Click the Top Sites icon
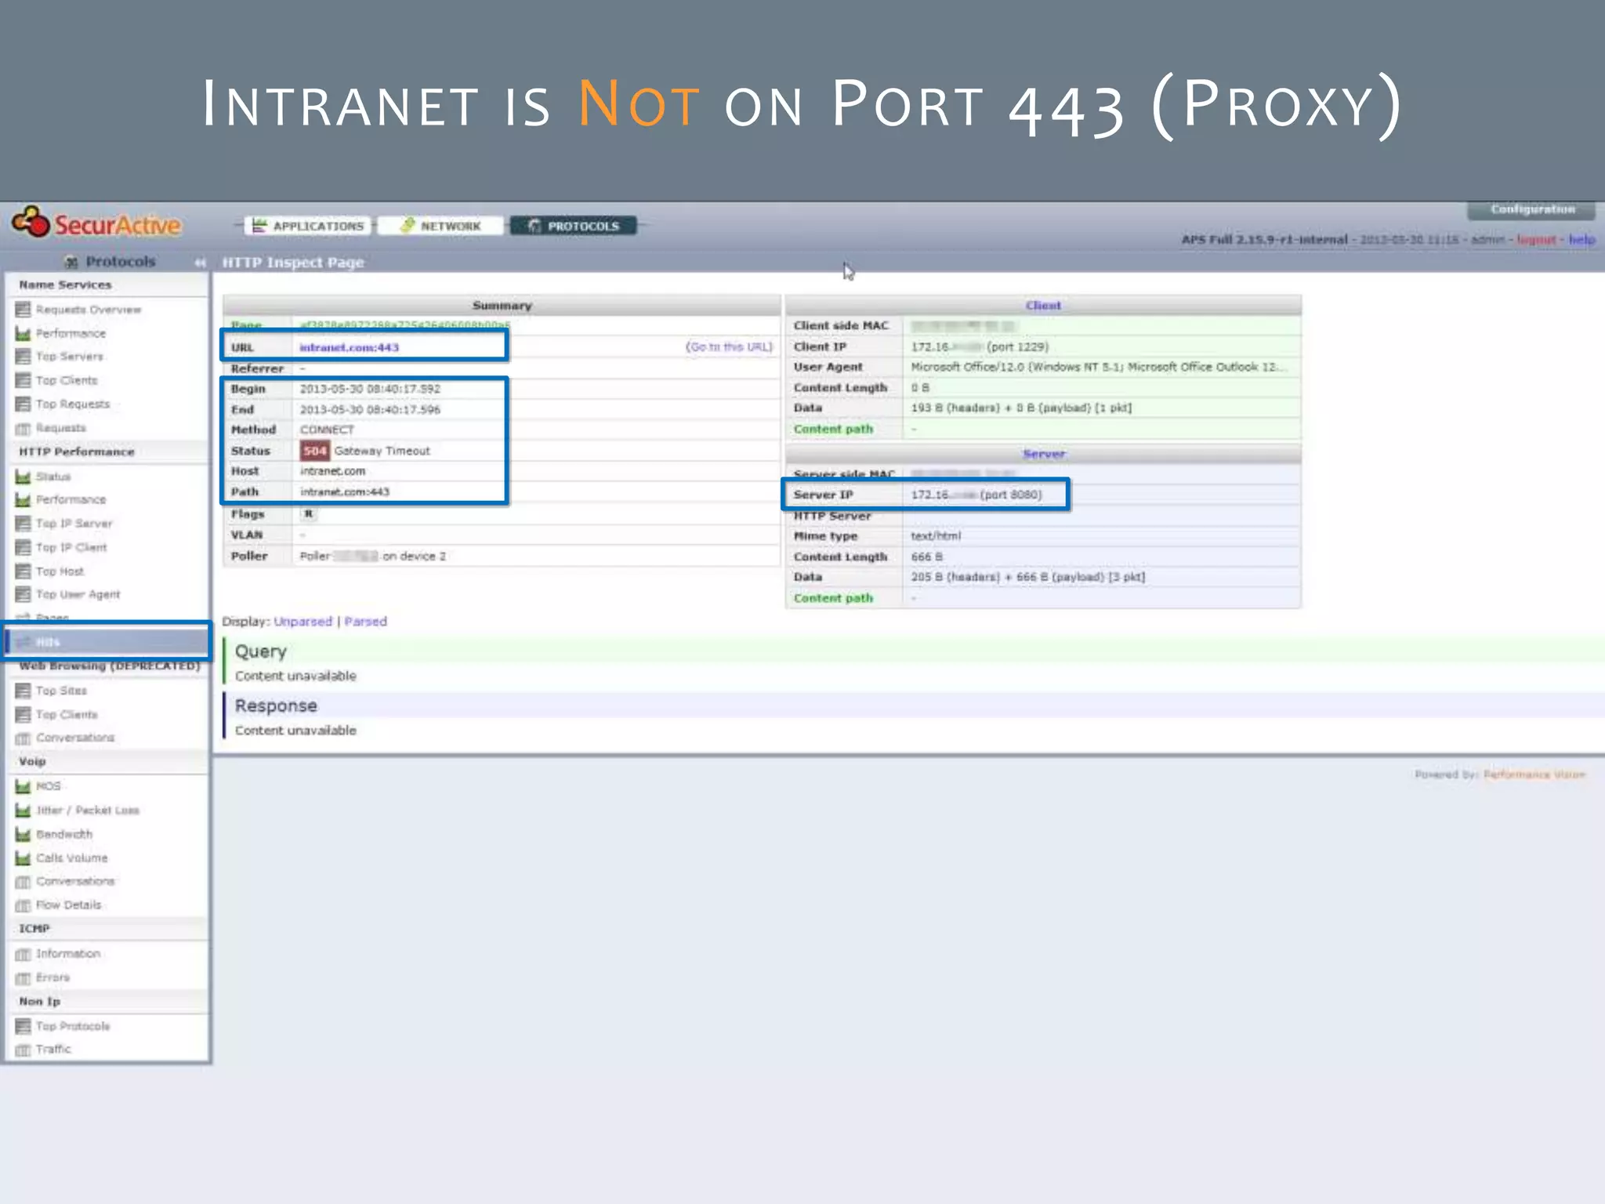Image resolution: width=1605 pixels, height=1204 pixels. [x=23, y=691]
